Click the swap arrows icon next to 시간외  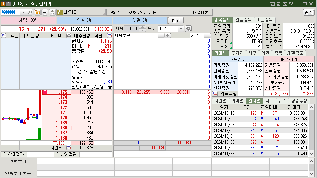(69, 148)
